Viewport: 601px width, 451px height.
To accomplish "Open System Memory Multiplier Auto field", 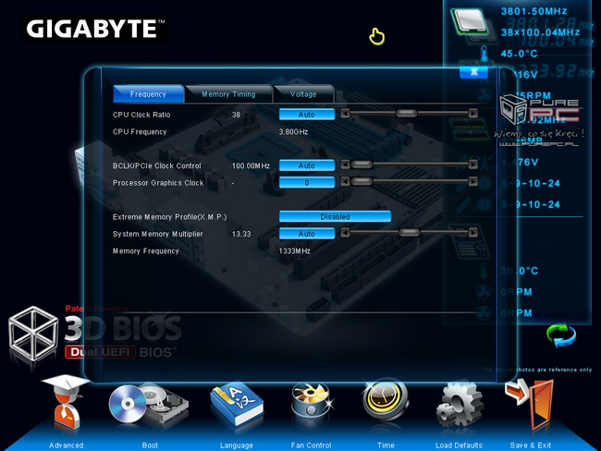I will [x=307, y=234].
